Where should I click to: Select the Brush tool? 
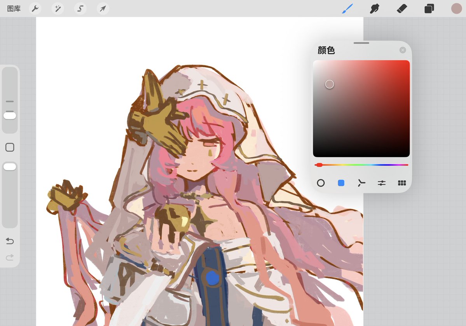[347, 9]
